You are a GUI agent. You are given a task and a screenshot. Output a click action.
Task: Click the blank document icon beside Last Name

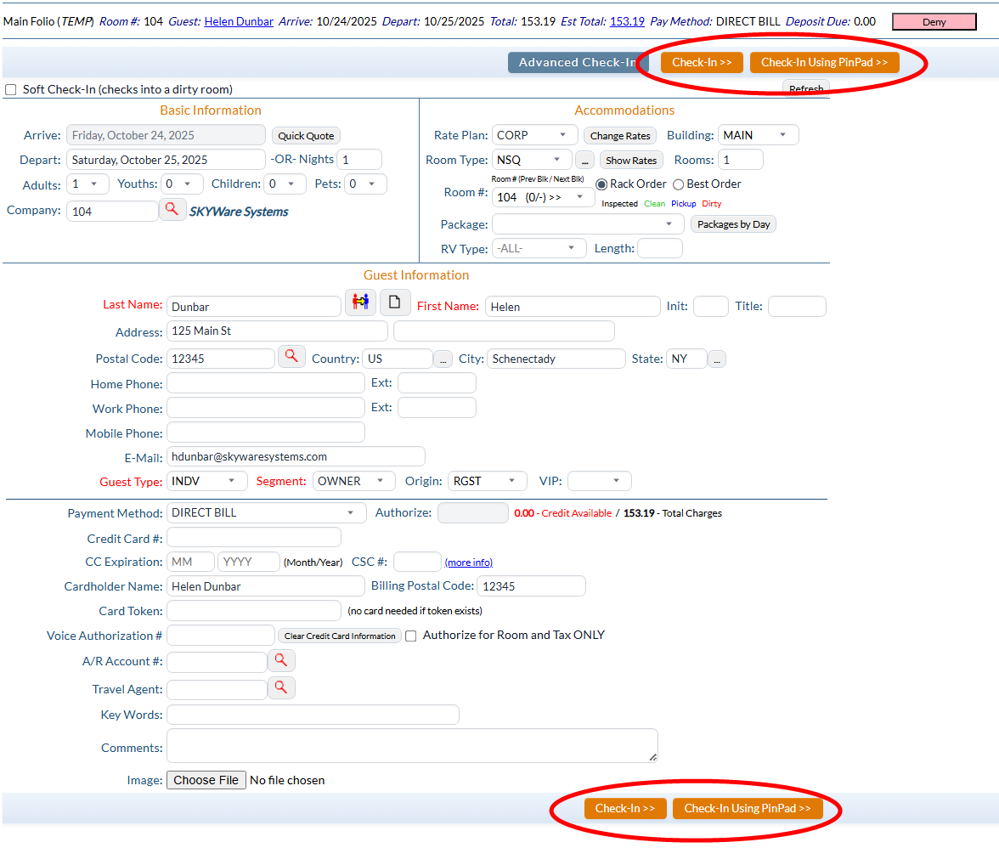coord(395,302)
